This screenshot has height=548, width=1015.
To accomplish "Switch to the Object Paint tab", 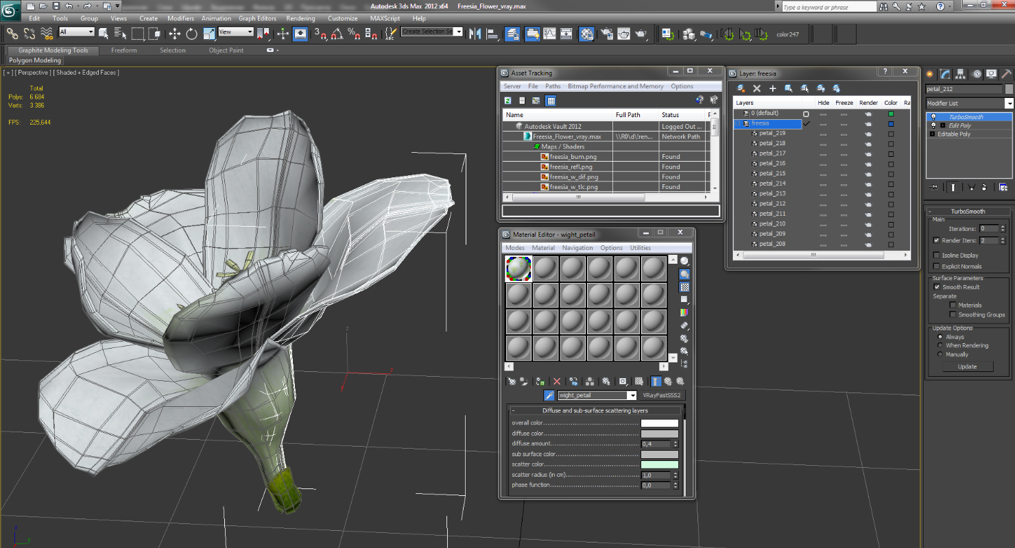I will pyautogui.click(x=226, y=51).
